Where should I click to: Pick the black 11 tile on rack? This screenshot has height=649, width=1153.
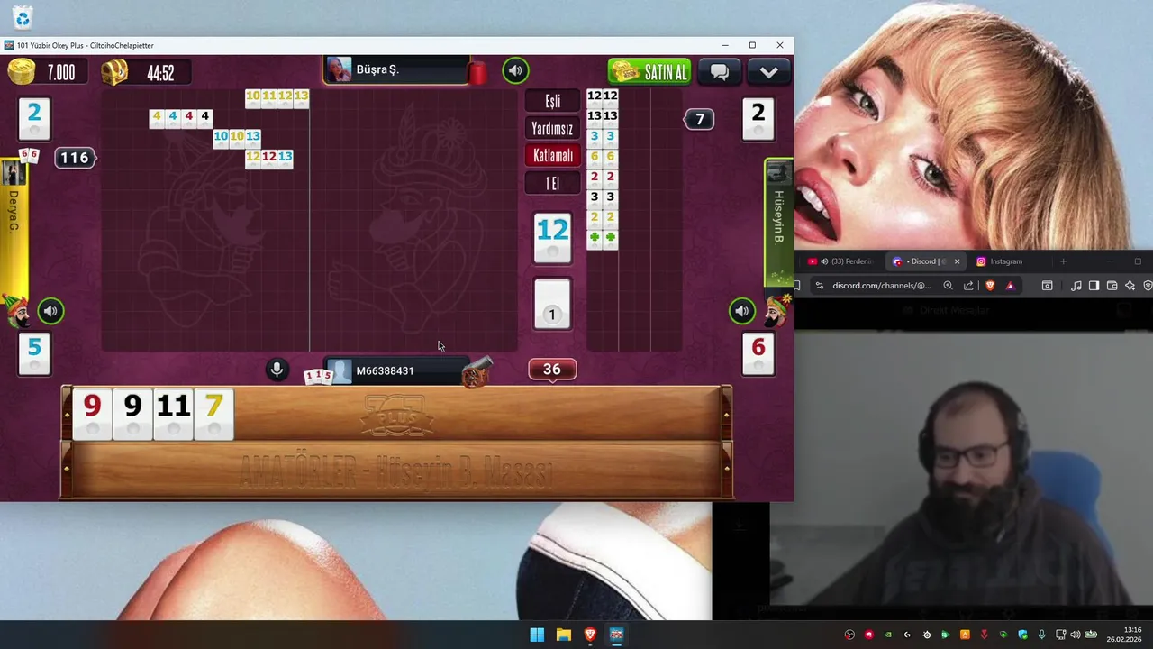coord(173,415)
